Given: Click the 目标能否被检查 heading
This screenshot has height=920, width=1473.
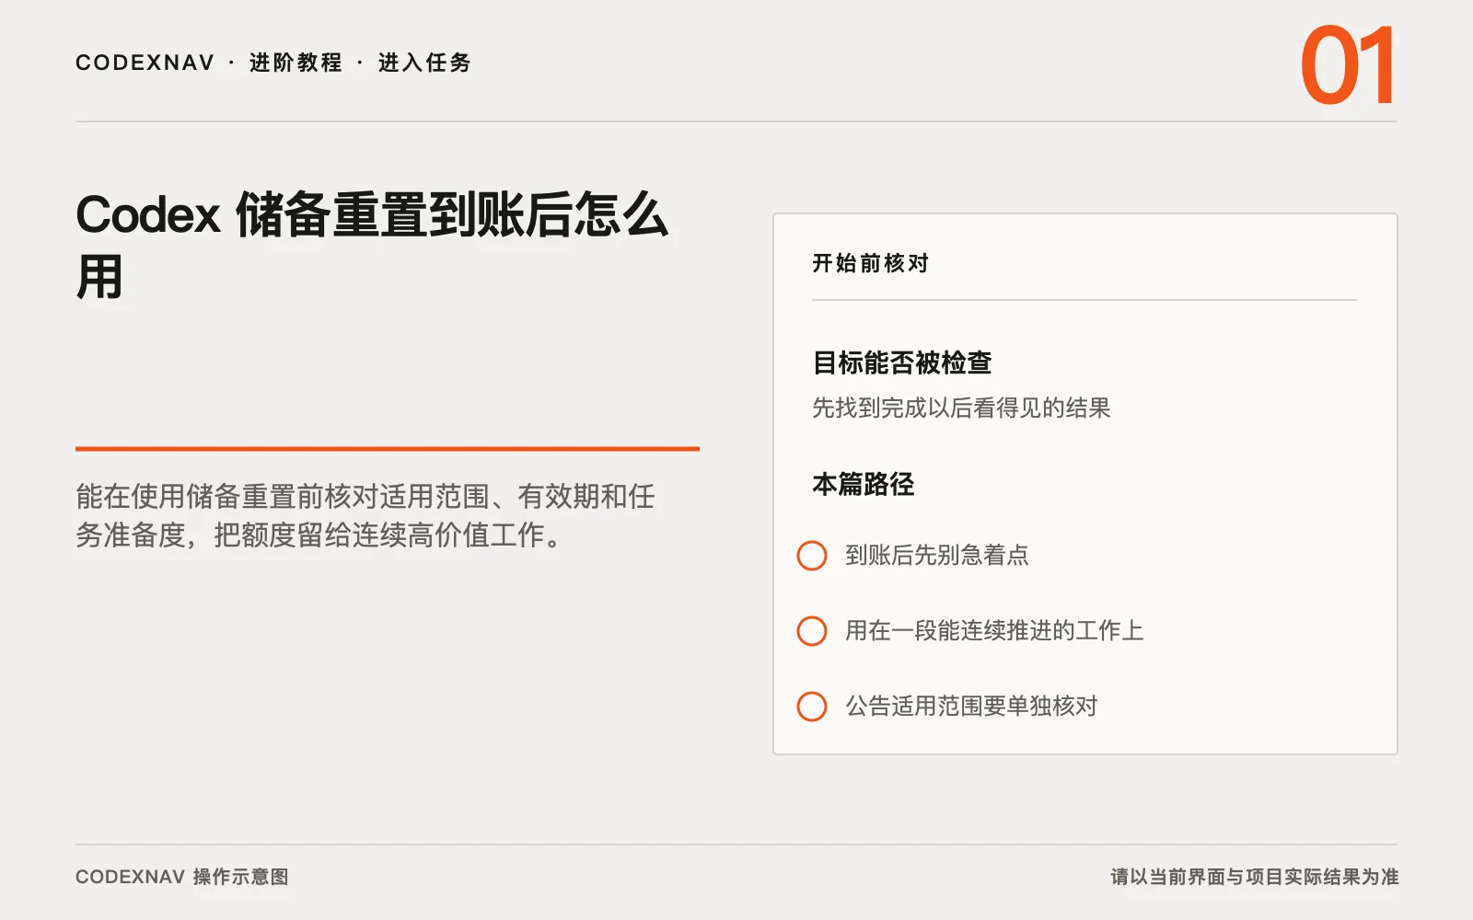Looking at the screenshot, I should (902, 362).
